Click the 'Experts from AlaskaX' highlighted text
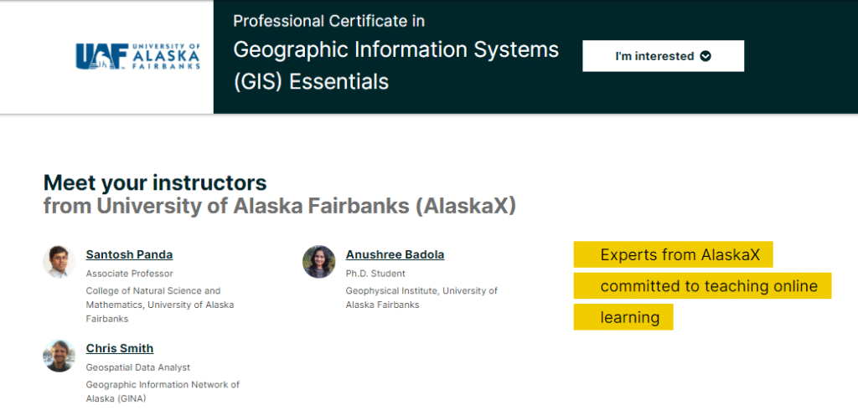Screen dimensions: 858x410 tap(673, 254)
